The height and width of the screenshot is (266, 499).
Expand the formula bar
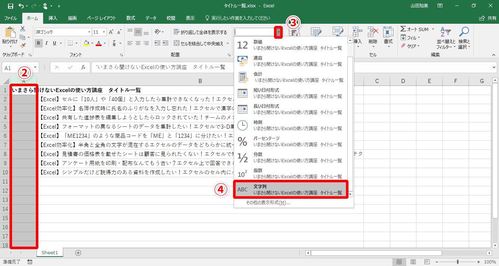(494, 67)
